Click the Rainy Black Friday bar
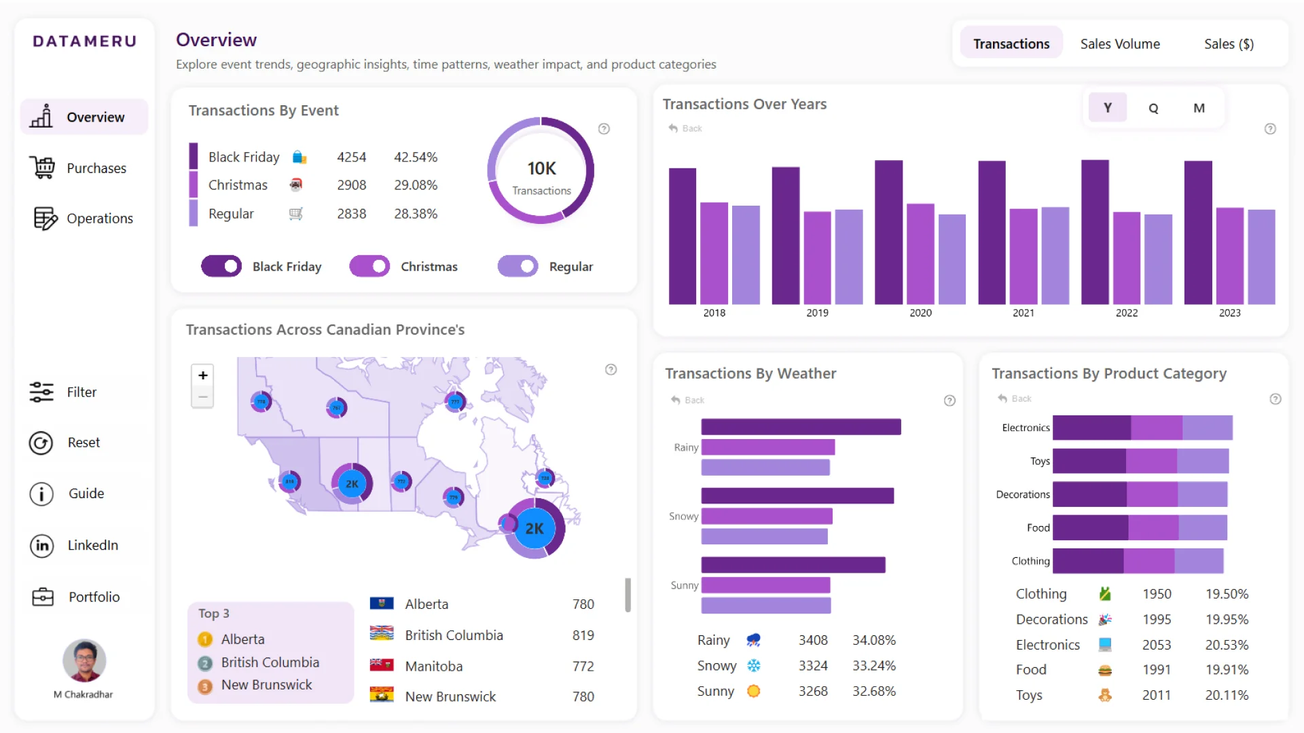This screenshot has width=1304, height=733. click(x=801, y=427)
